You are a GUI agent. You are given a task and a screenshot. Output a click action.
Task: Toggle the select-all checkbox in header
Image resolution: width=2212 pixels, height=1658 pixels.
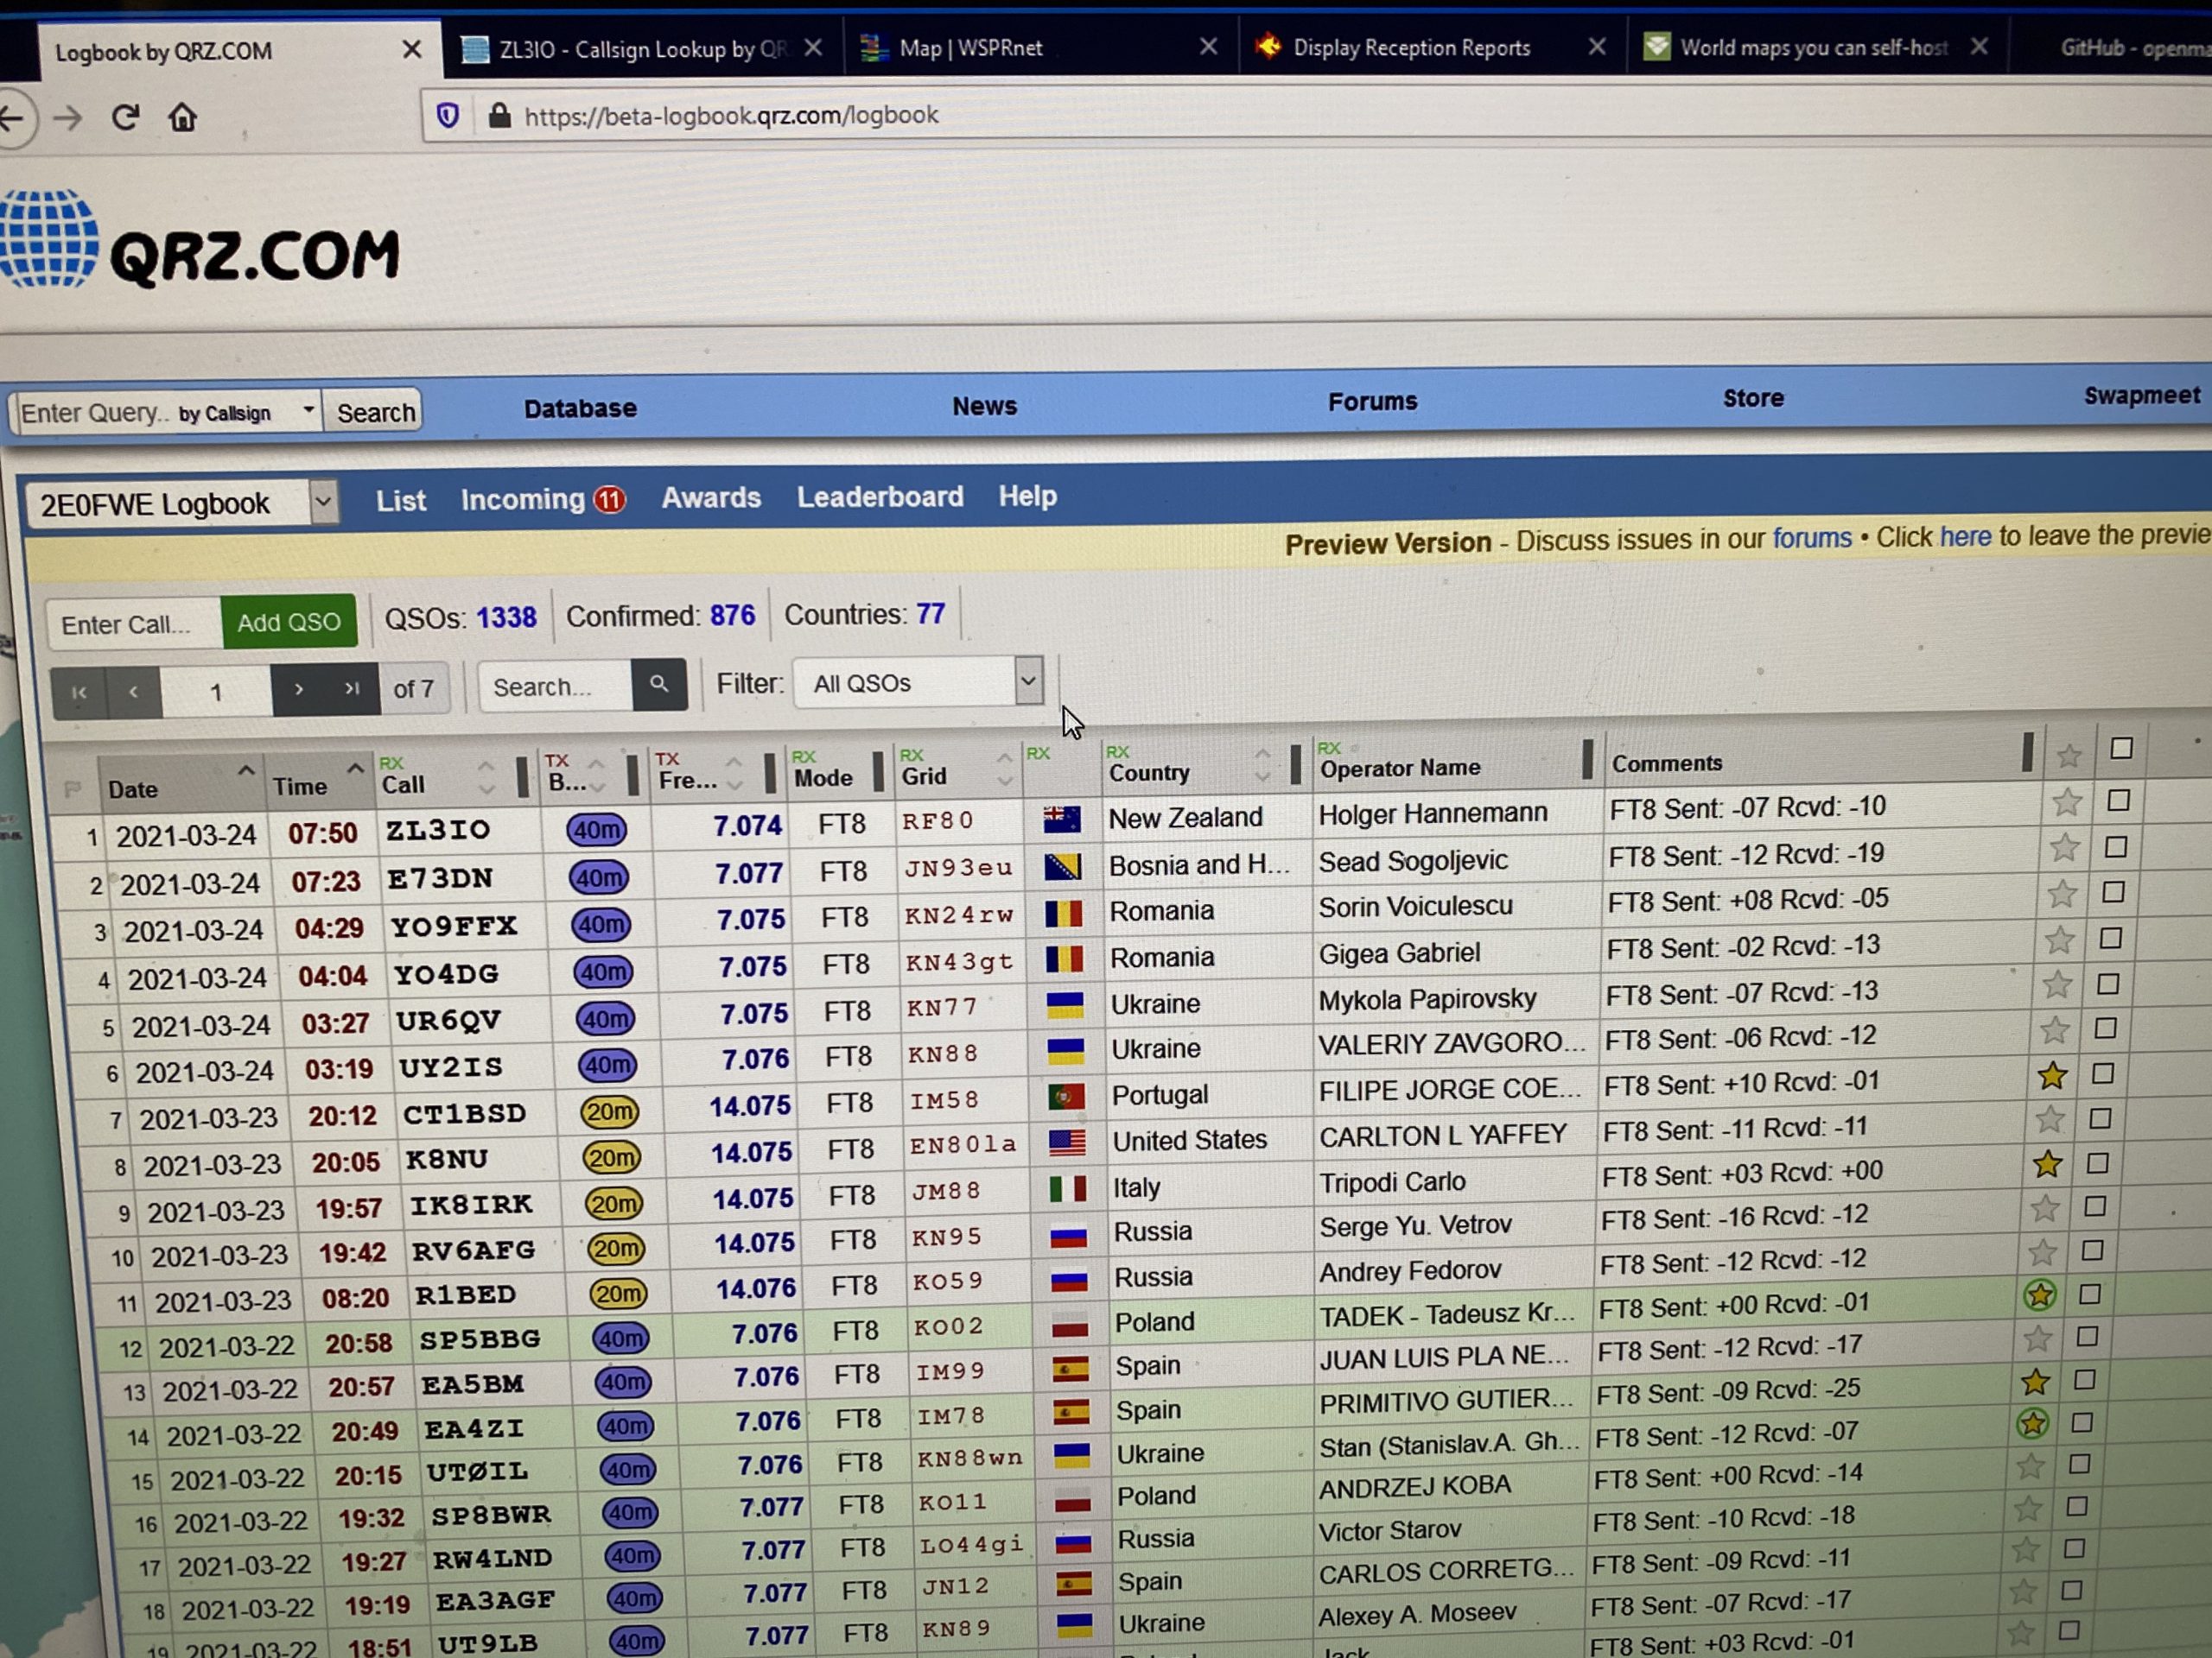(2121, 749)
